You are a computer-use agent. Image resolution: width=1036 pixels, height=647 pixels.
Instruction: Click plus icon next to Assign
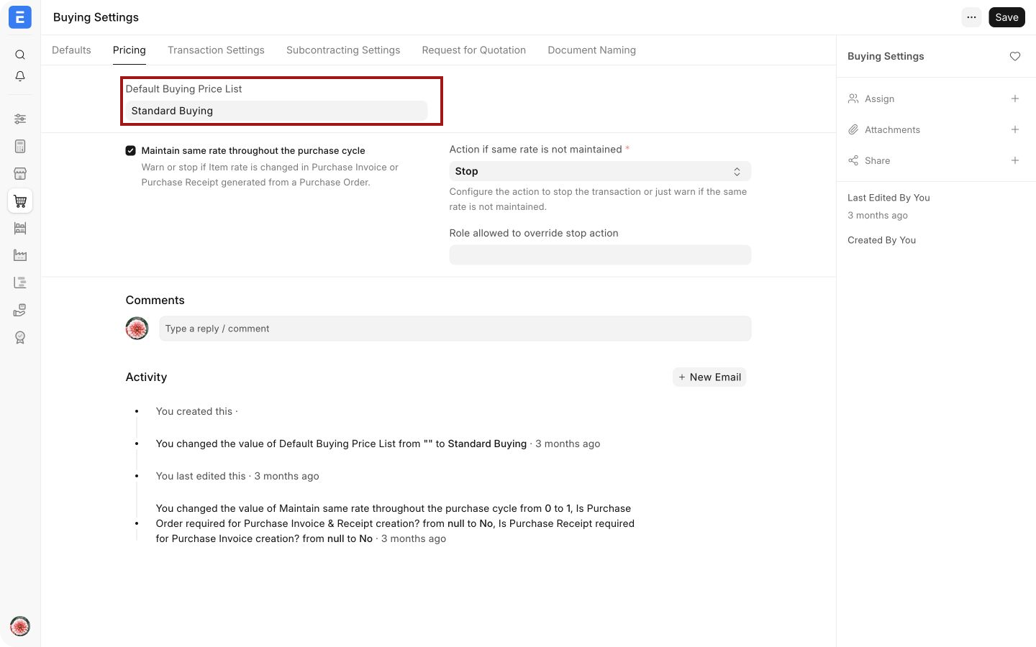coord(1015,98)
